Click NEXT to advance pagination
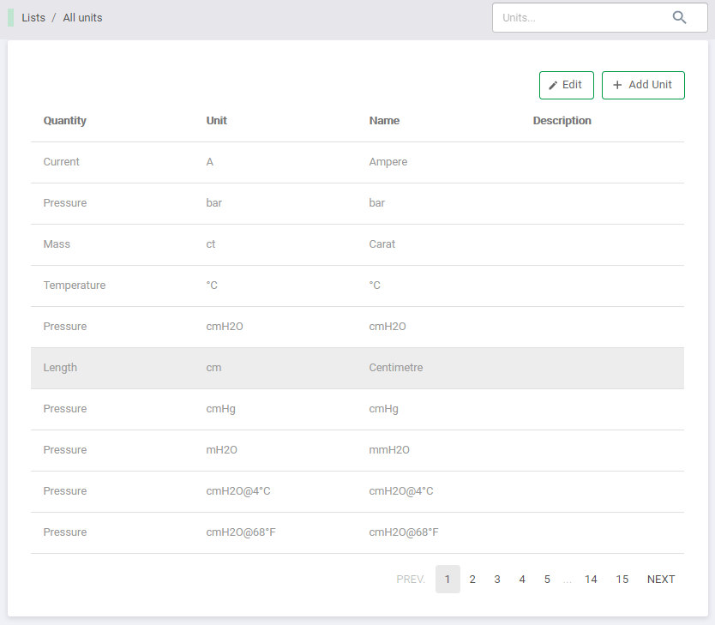715x625 pixels. 661,580
